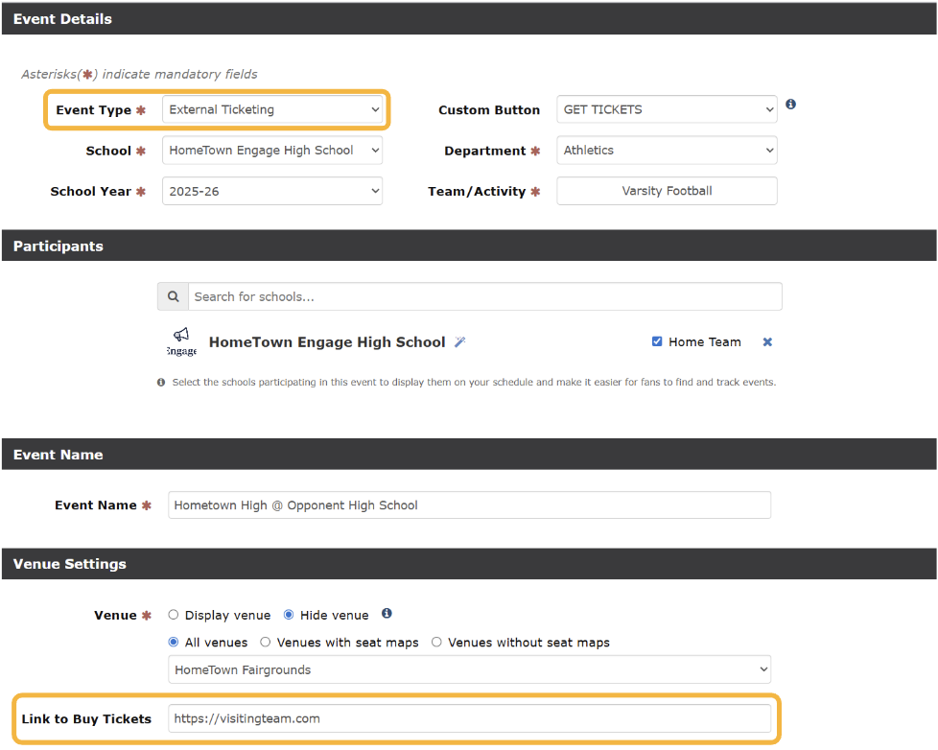Select the Hide venue radio button

coord(289,615)
